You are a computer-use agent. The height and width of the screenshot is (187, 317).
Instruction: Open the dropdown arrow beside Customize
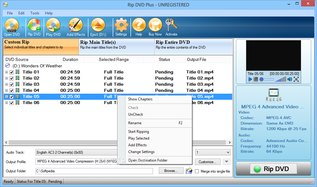click(x=226, y=162)
